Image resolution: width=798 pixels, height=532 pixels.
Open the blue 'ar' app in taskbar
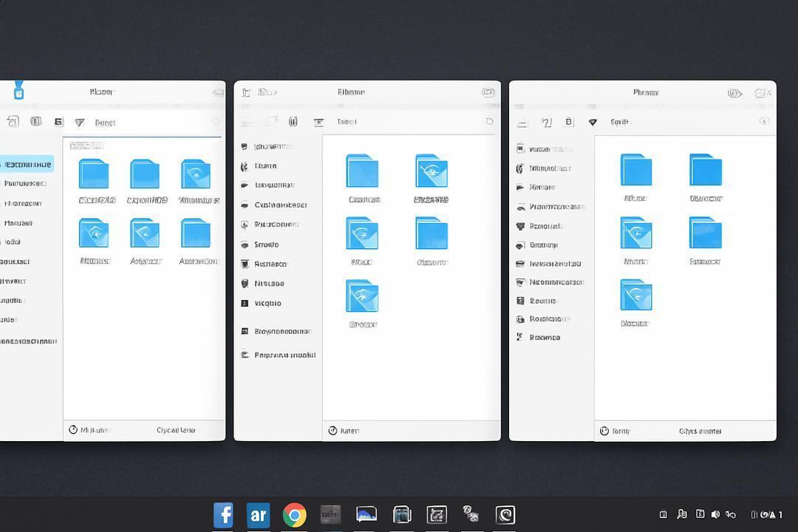coord(258,515)
